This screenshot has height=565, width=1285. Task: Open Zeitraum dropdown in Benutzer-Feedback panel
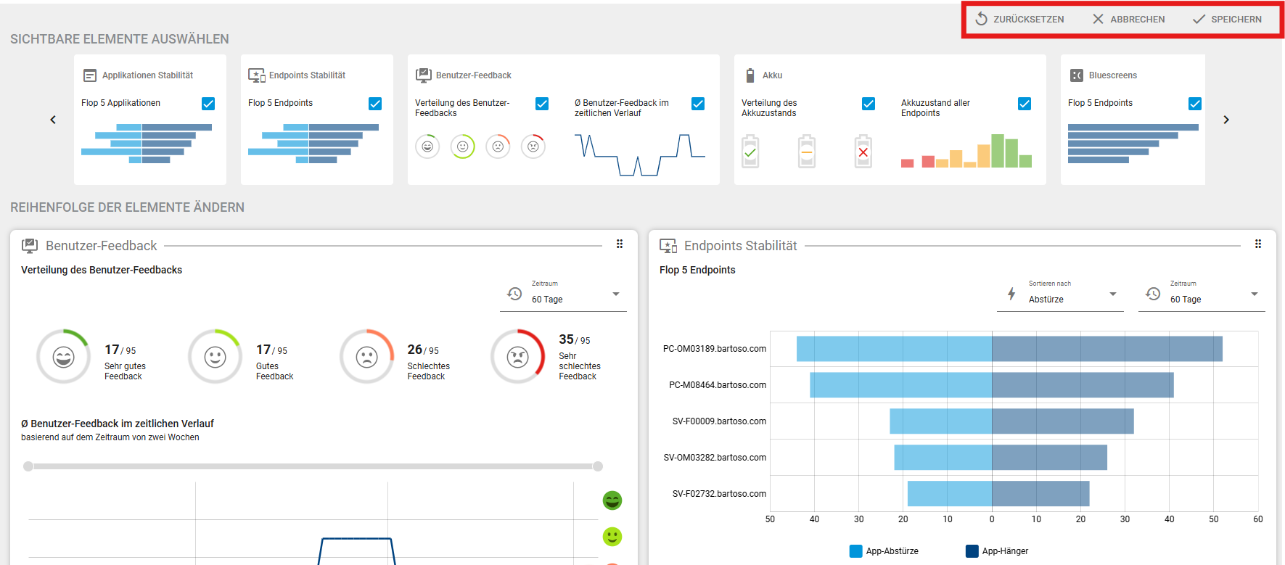[563, 294]
